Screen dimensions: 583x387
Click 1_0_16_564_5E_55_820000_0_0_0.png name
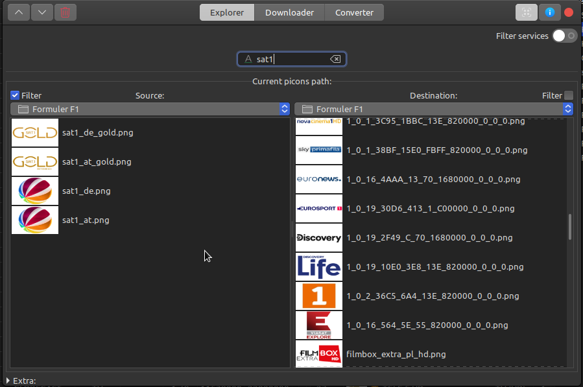coord(427,325)
